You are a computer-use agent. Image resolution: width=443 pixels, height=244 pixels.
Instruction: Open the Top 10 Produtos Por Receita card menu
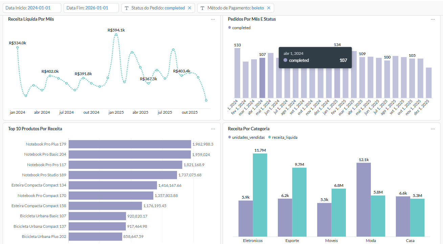(213, 129)
